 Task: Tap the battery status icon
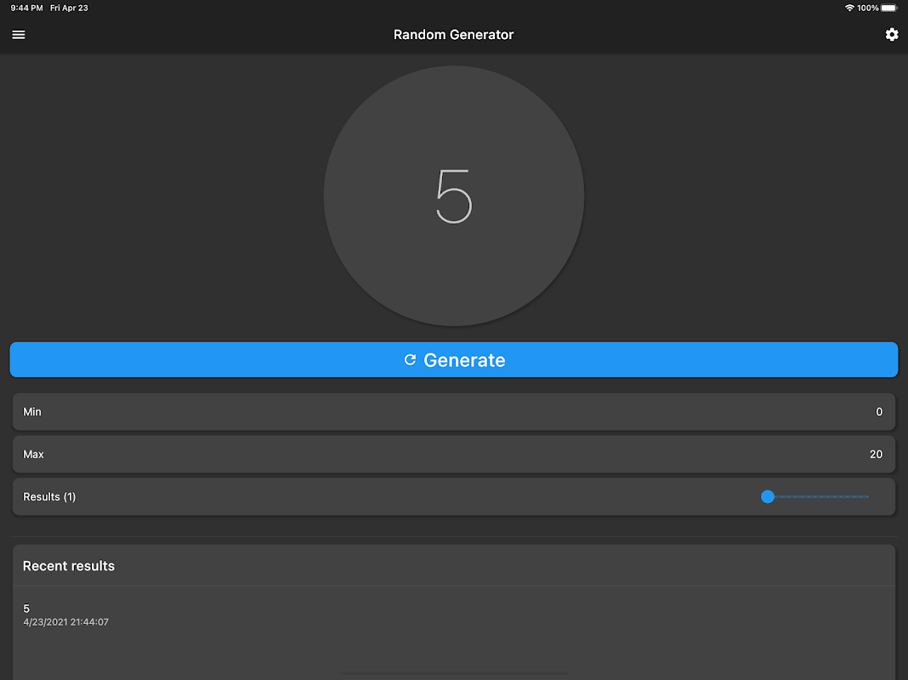[x=889, y=8]
